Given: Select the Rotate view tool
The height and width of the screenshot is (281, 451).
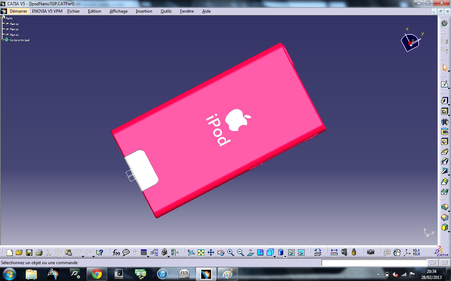Looking at the screenshot, I should coord(221,253).
